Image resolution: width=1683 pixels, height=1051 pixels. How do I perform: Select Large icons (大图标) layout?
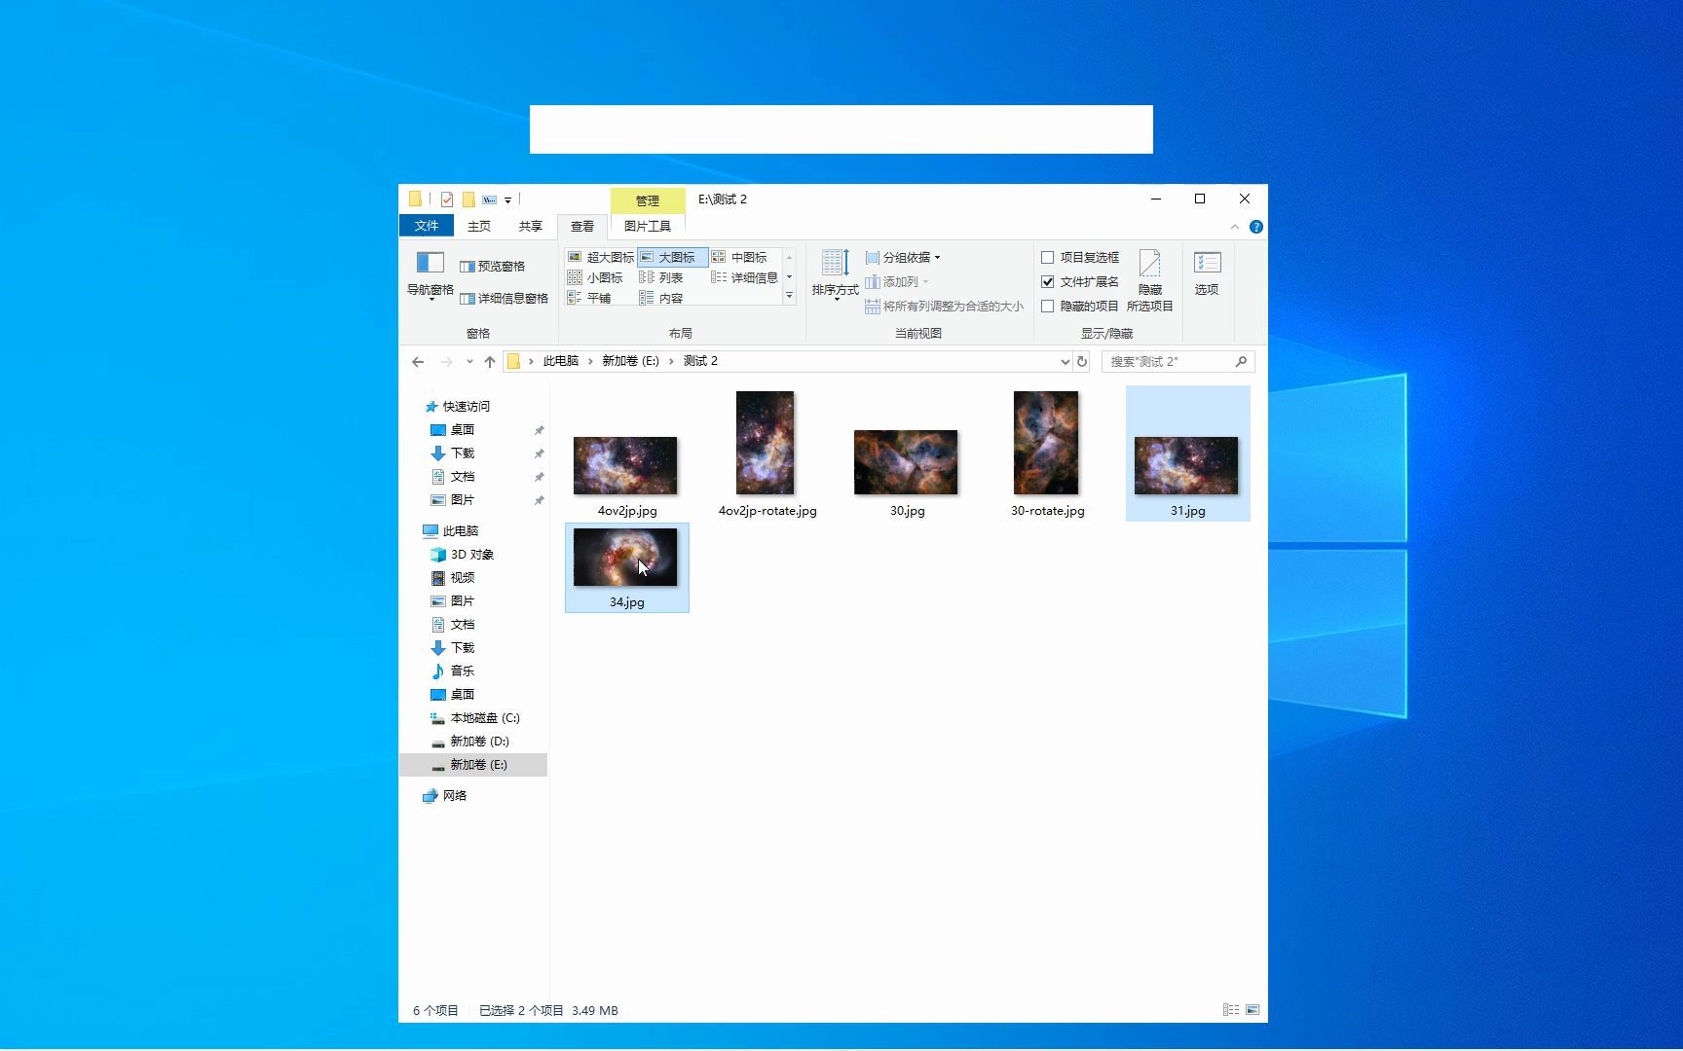point(672,257)
